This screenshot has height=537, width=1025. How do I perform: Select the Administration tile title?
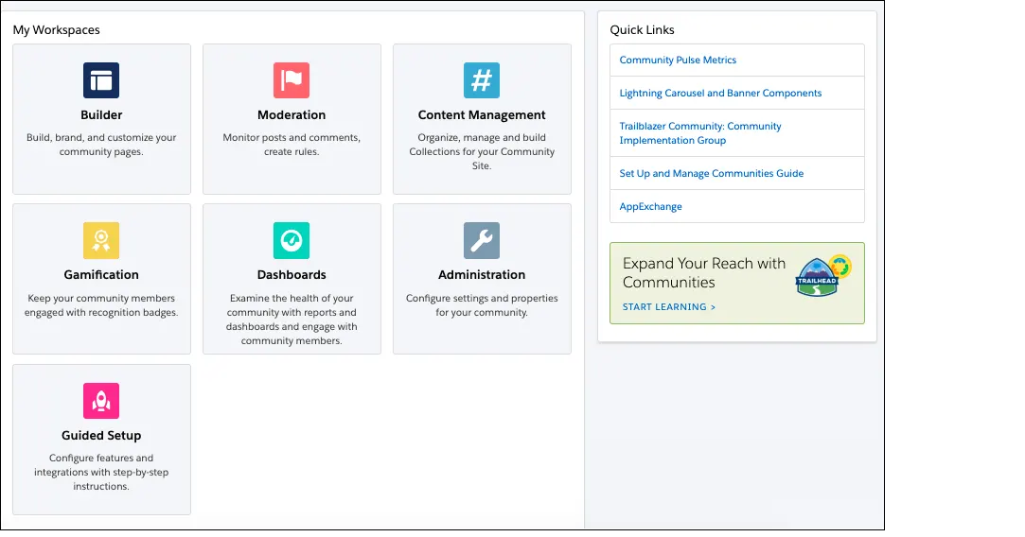[482, 275]
